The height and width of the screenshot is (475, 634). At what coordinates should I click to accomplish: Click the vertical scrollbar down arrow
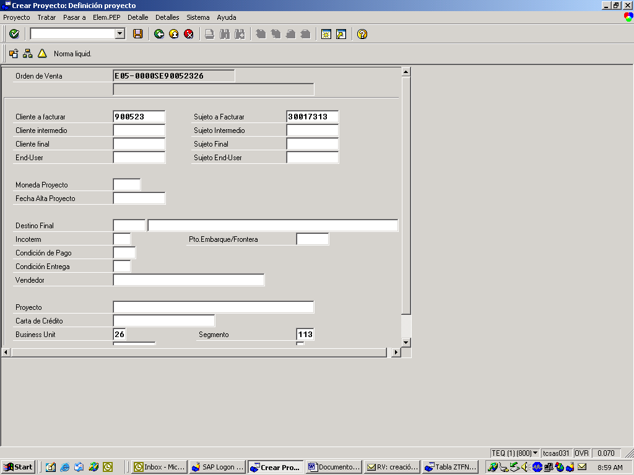(x=406, y=342)
